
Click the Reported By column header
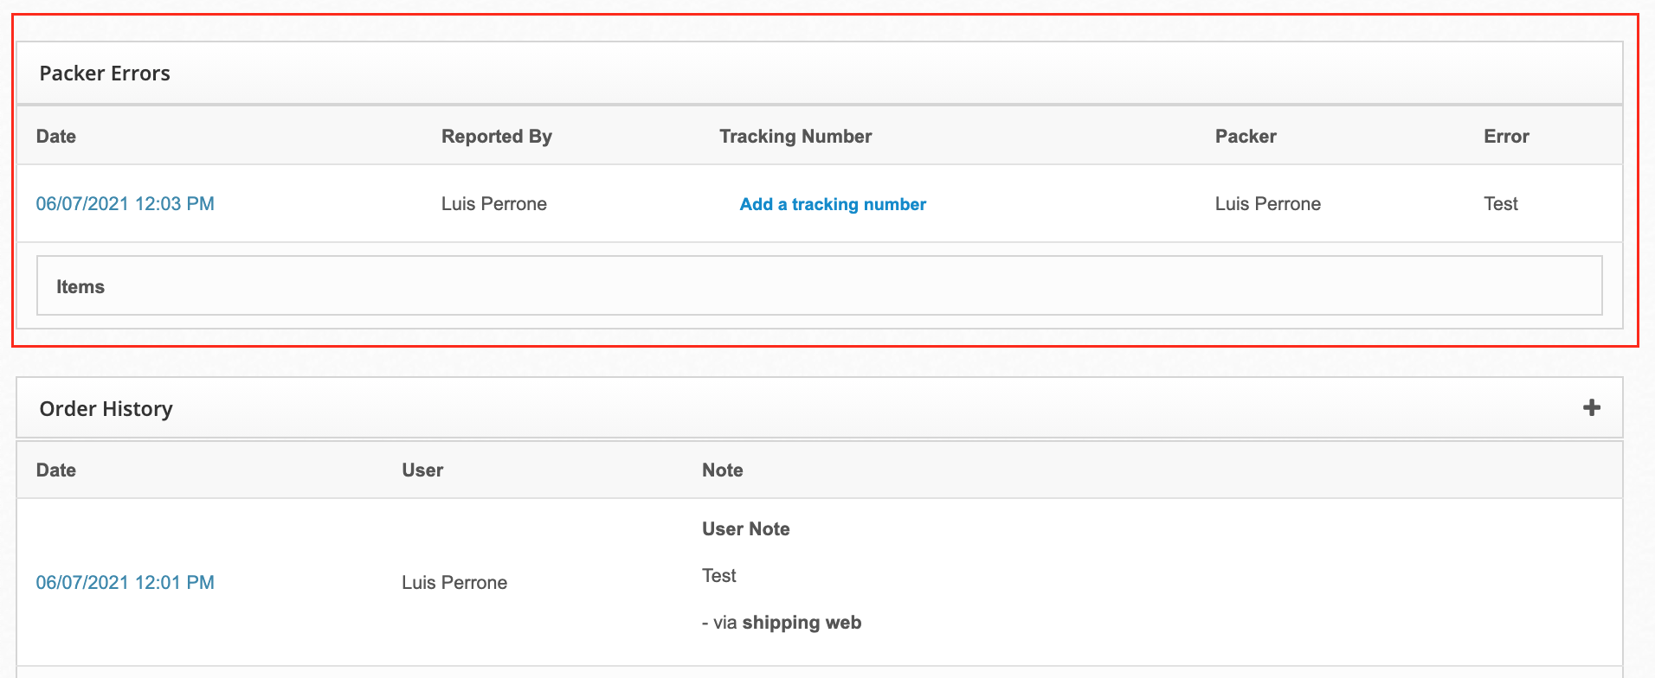pos(497,137)
